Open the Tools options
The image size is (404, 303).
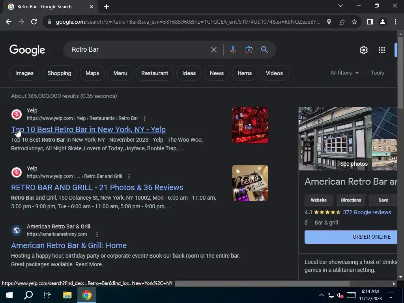(377, 73)
